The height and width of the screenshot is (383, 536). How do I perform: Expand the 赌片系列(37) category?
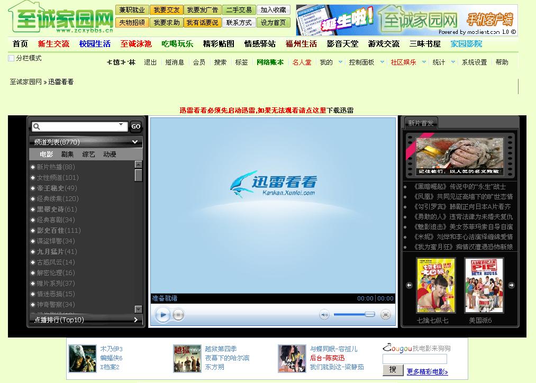(33, 284)
